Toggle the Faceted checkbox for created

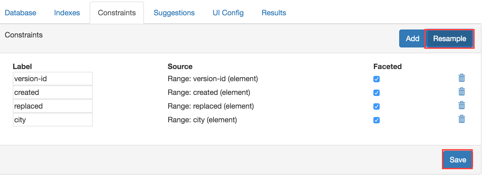[x=377, y=93]
